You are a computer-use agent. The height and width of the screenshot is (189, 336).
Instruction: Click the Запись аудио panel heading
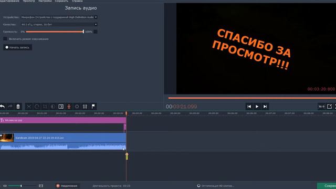pos(81,8)
